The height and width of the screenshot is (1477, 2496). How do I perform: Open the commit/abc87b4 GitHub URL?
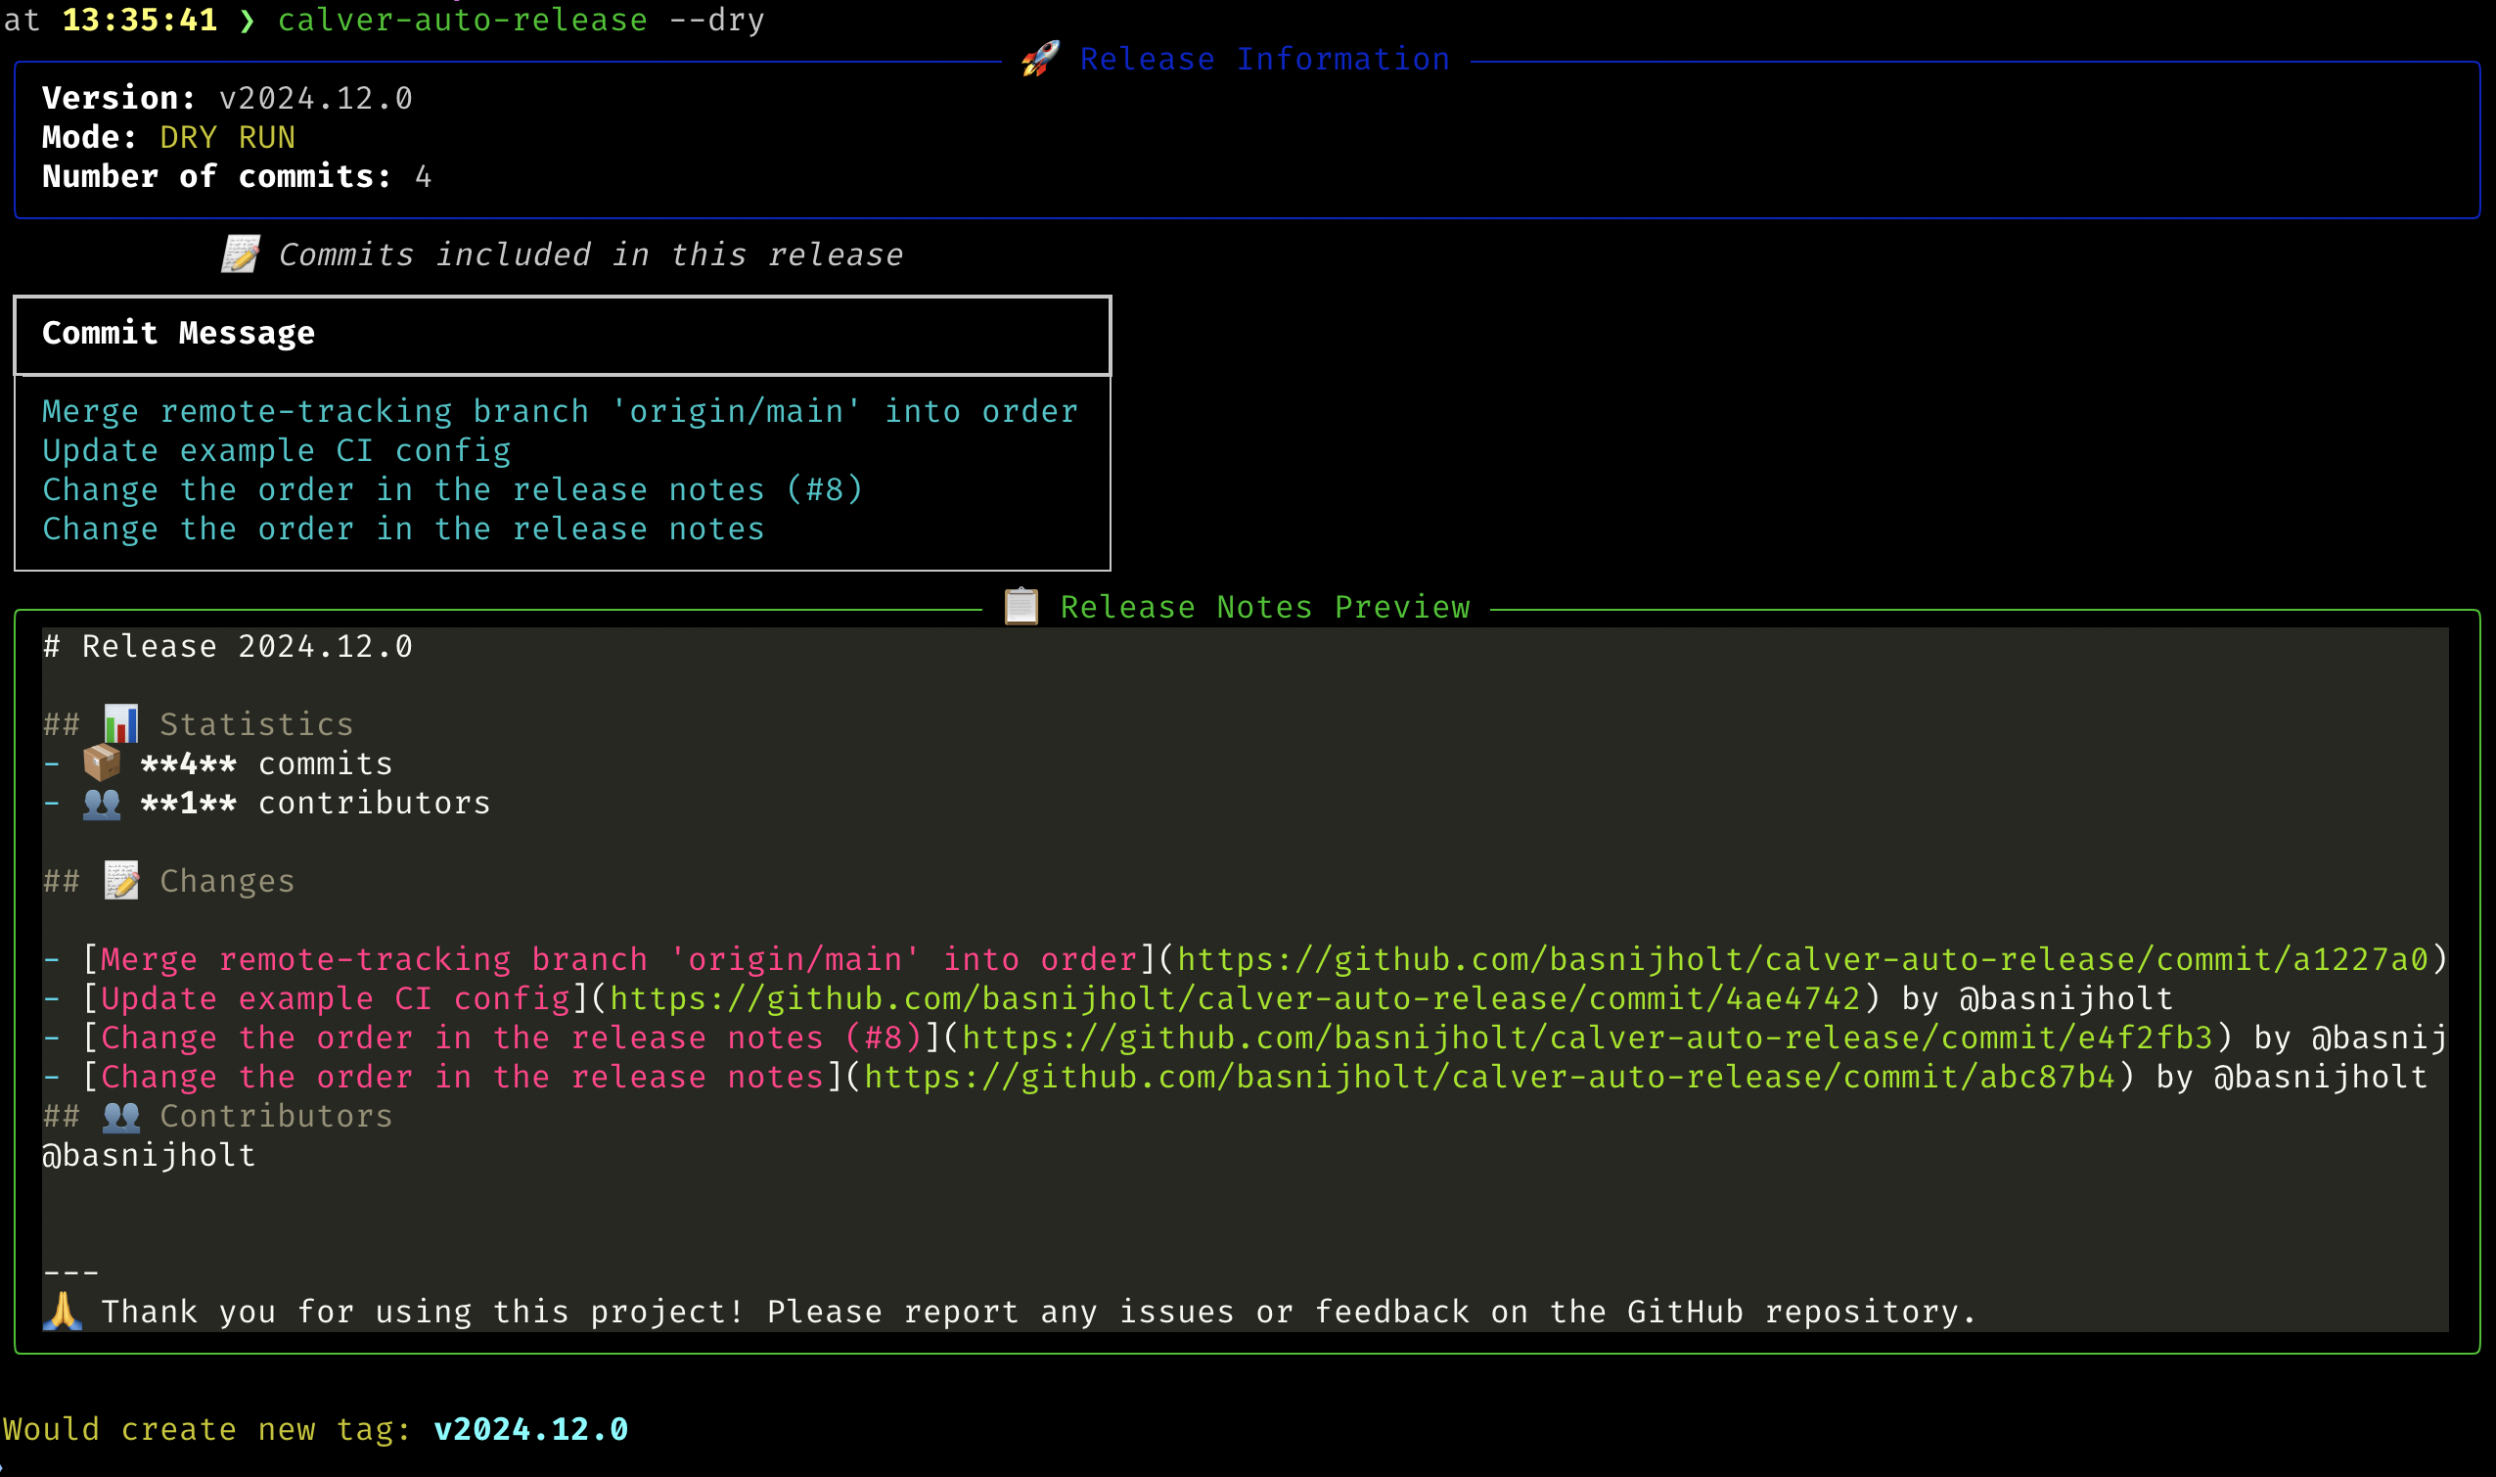pos(1489,1077)
